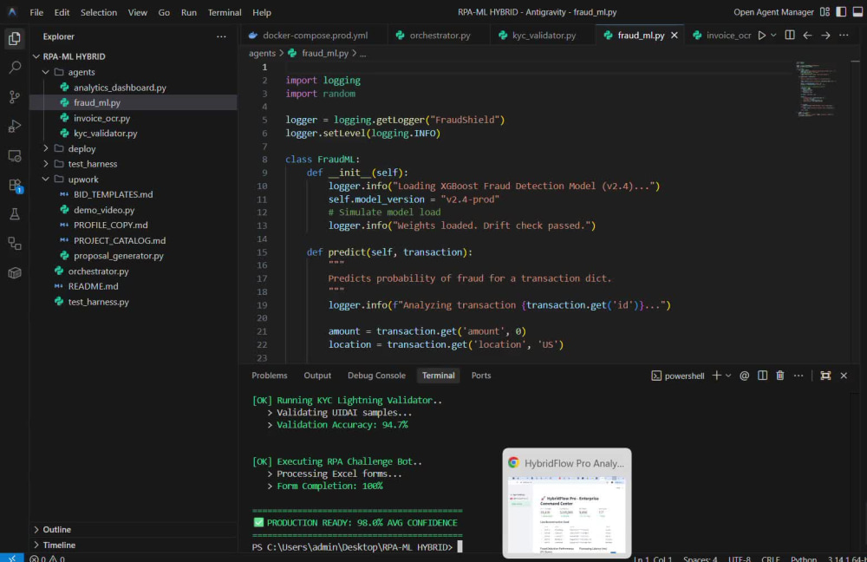Expand the test_harness folder
Screen dimensions: 867x562
(46, 164)
